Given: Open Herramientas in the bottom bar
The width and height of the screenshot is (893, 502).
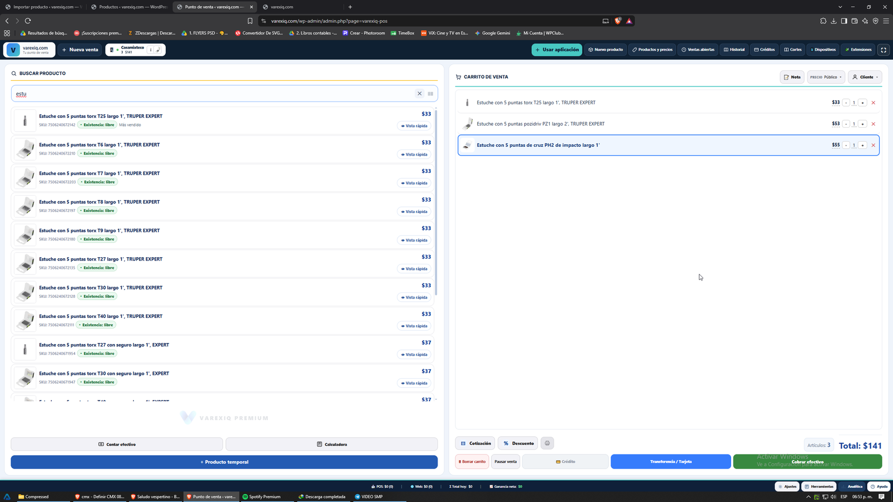Looking at the screenshot, I should (x=819, y=486).
